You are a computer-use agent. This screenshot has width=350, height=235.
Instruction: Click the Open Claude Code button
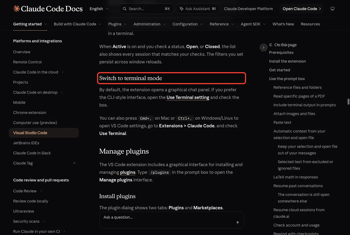[302, 9]
